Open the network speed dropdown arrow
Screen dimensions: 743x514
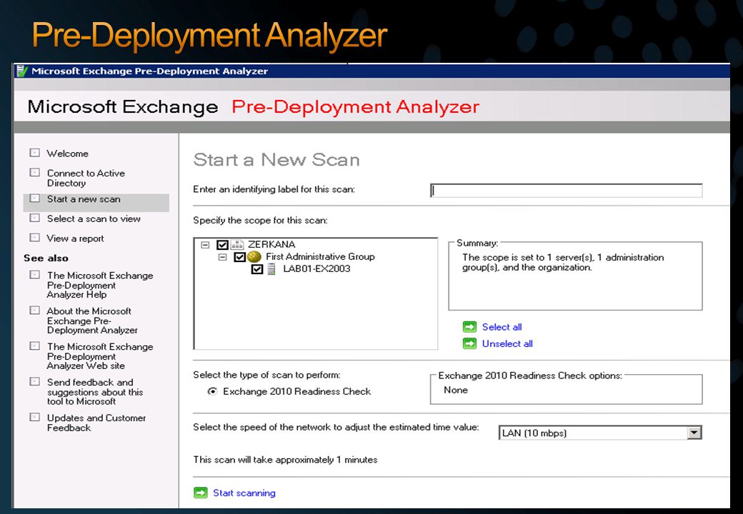tap(694, 433)
